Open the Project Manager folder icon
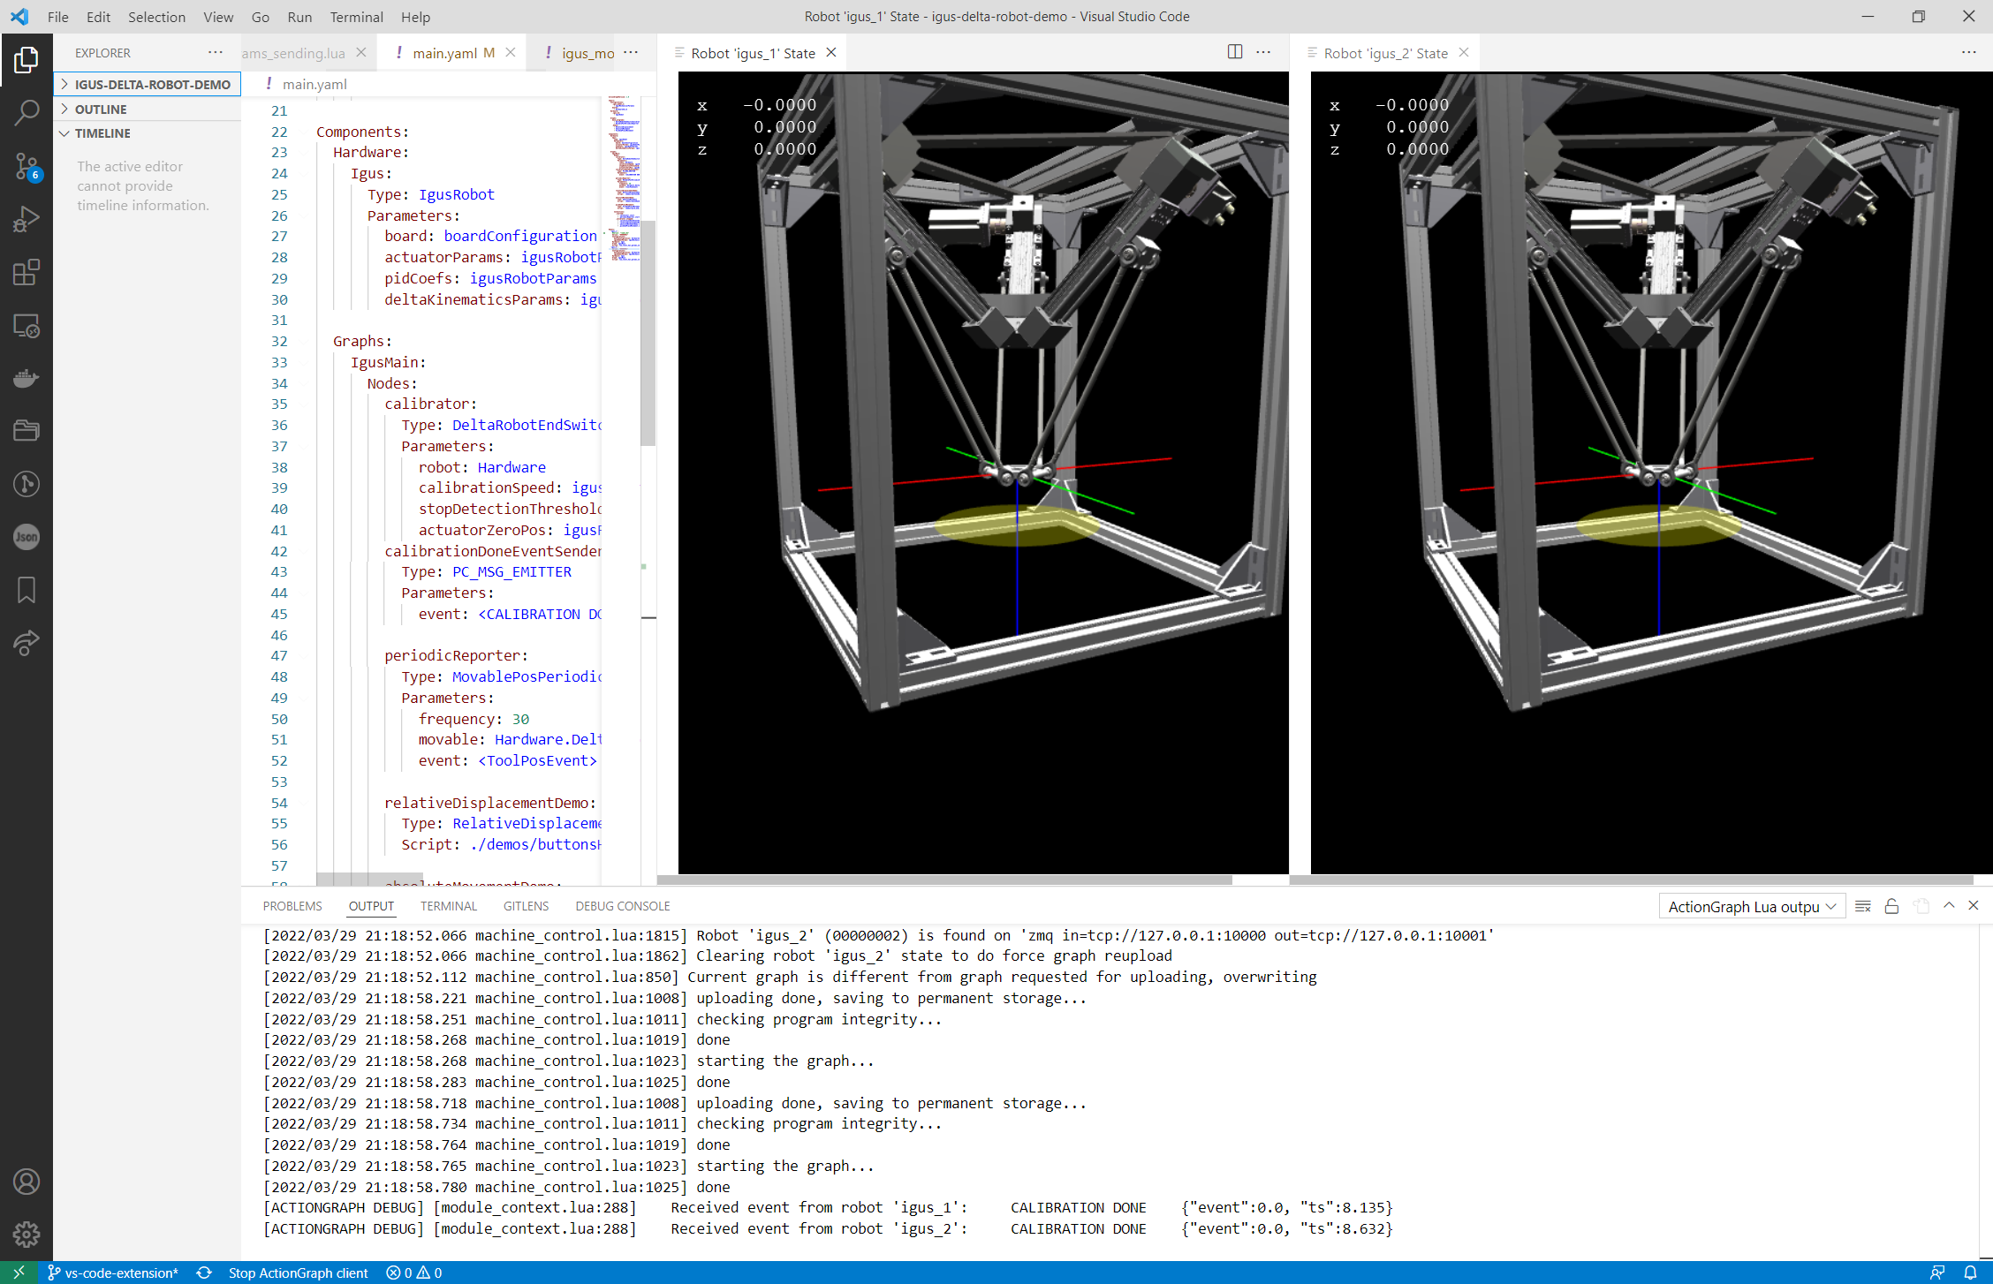Screen dimensions: 1993x1284 point(27,431)
